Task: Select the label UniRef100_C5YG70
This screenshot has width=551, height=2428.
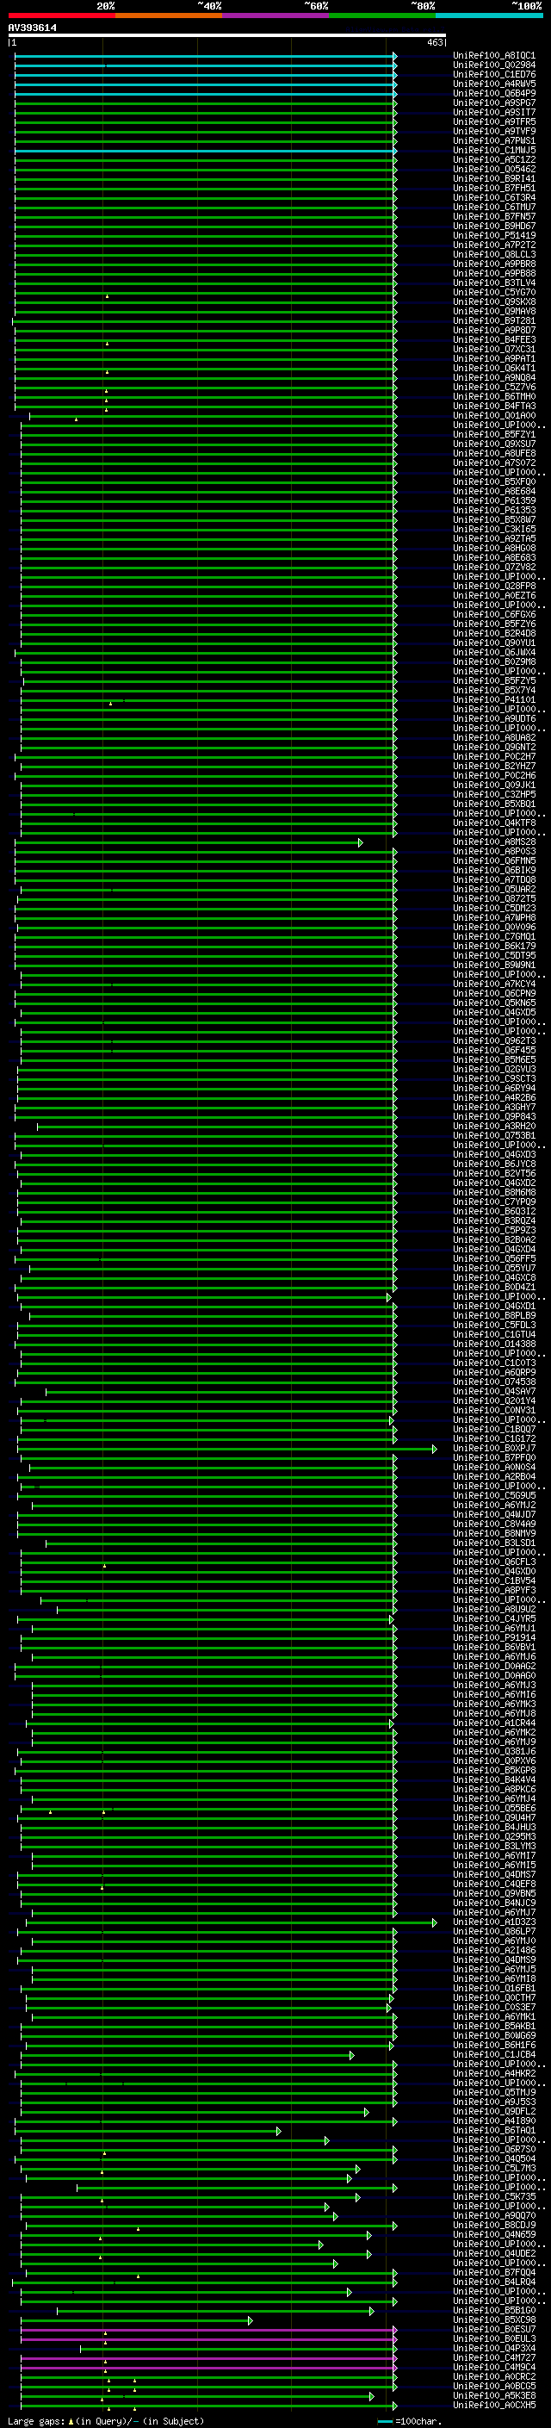Action: 493,292
